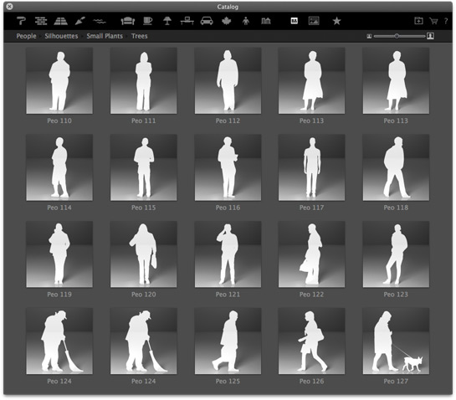Select the maple leaf vegetation category
456x400 pixels.
[x=226, y=21]
